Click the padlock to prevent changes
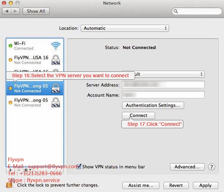224x192 pixels. coord(9,184)
